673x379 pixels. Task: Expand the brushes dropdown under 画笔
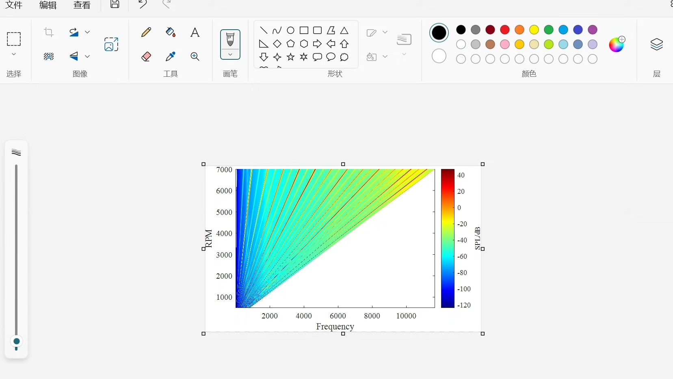(x=230, y=54)
